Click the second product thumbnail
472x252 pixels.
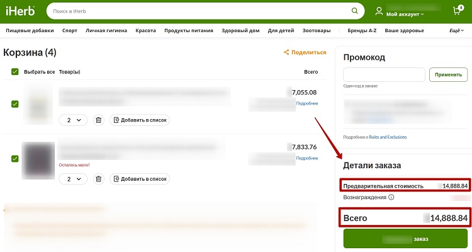pos(38,161)
